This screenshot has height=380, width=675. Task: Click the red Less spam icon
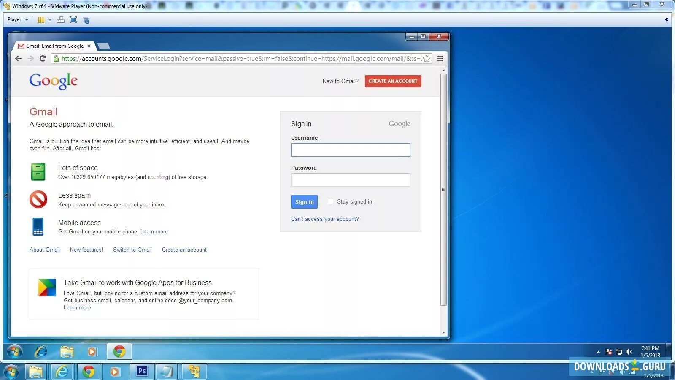[x=38, y=199]
